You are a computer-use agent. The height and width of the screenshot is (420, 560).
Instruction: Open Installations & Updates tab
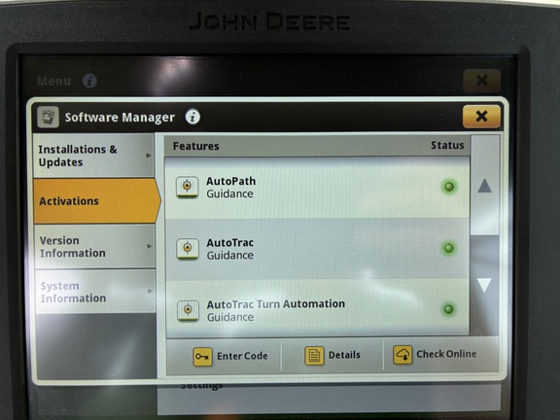coord(94,156)
